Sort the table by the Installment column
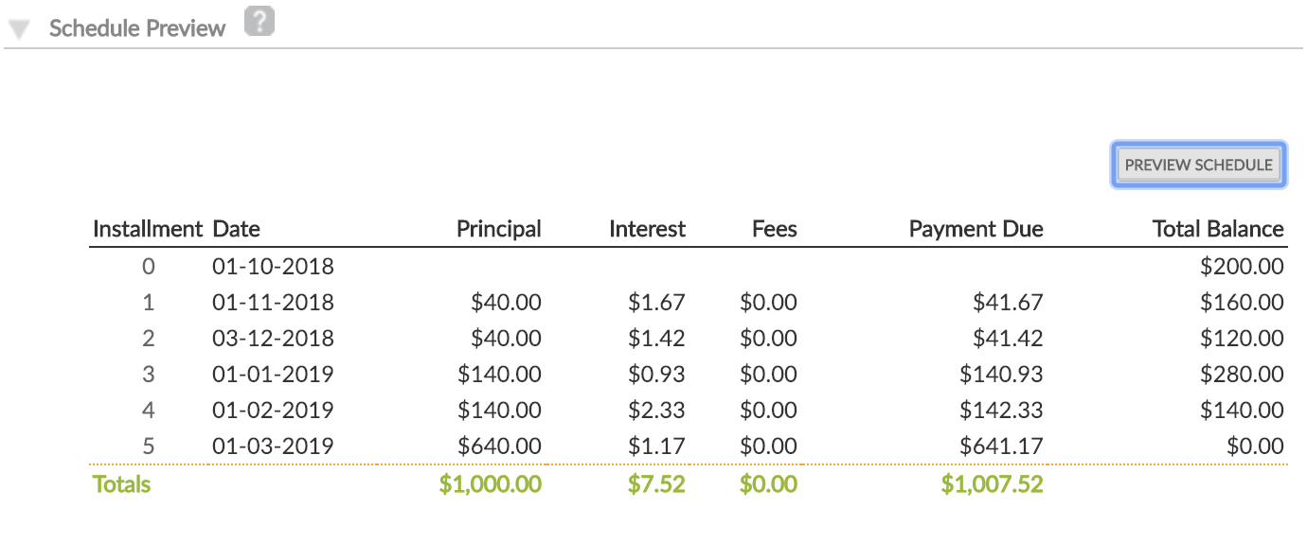1307x560 pixels. [x=148, y=228]
